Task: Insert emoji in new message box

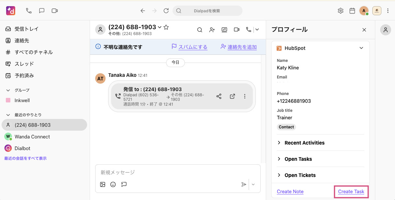Action: point(113,184)
